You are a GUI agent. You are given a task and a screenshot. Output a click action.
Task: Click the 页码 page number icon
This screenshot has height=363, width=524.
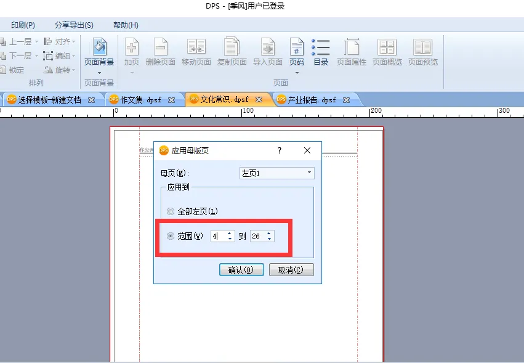pos(297,52)
